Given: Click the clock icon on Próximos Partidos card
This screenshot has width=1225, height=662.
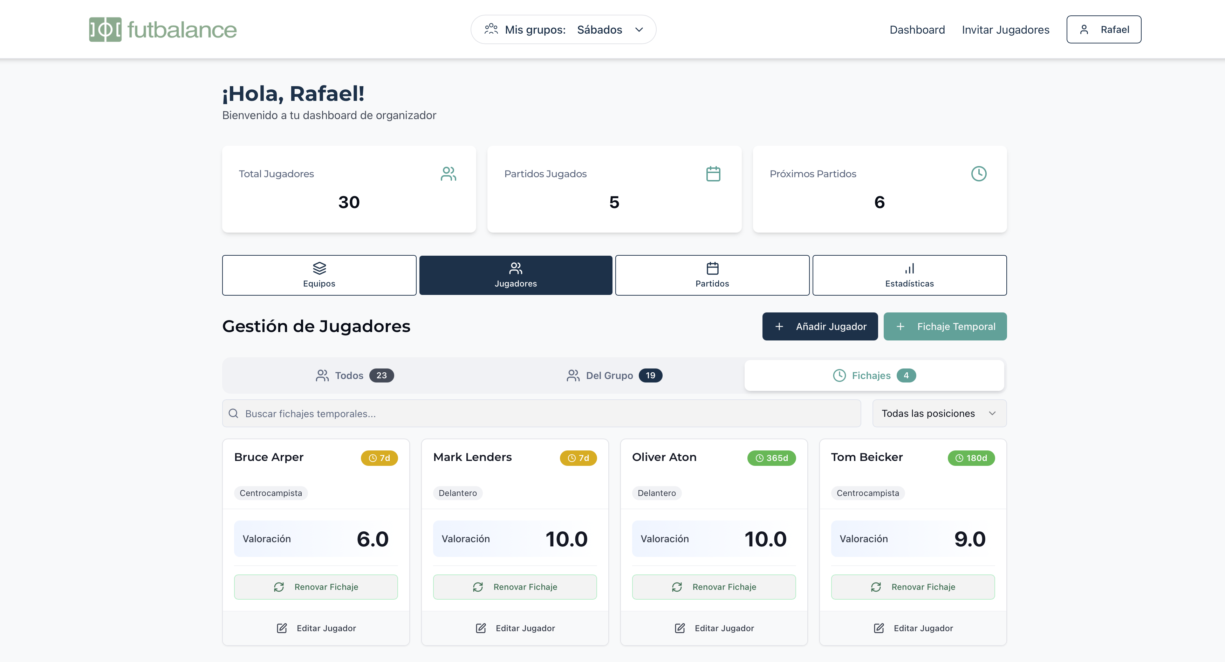Looking at the screenshot, I should tap(979, 173).
